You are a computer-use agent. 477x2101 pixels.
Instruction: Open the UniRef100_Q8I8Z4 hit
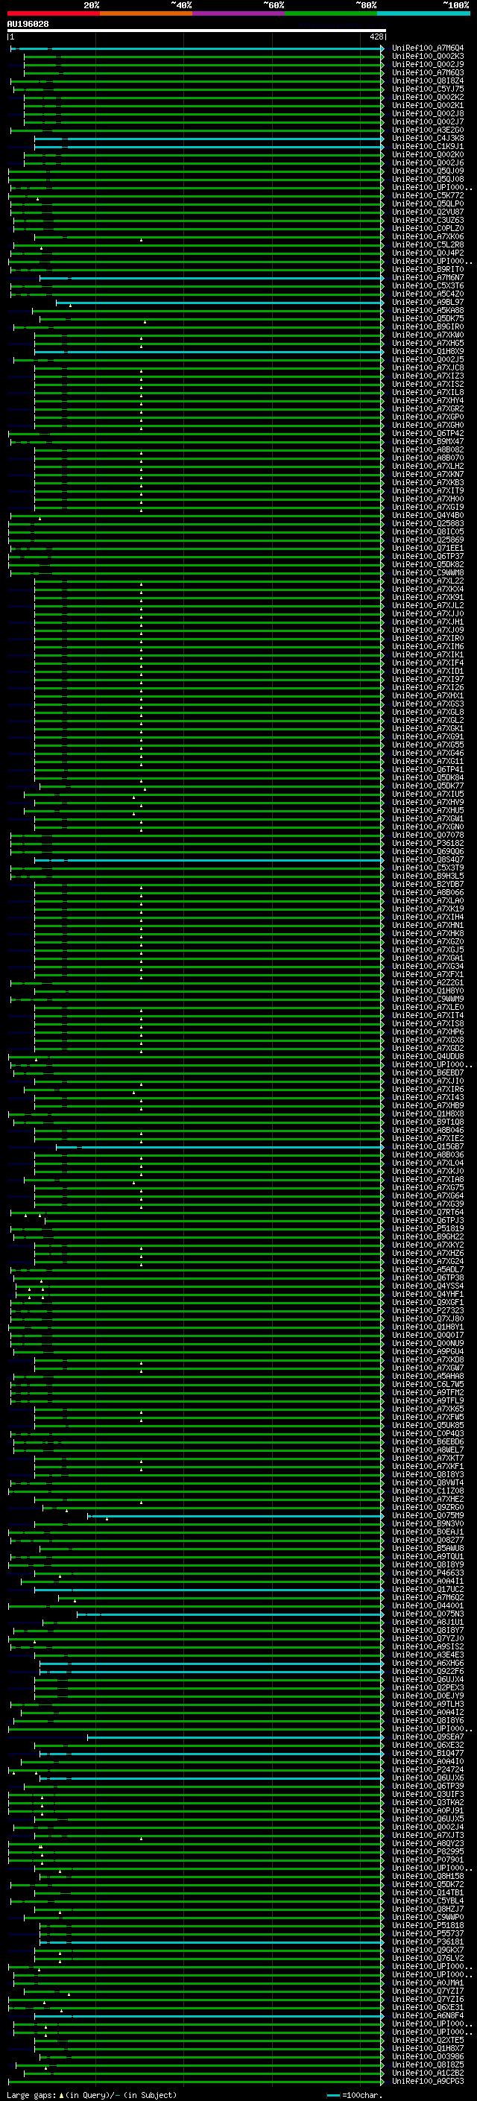[428, 80]
